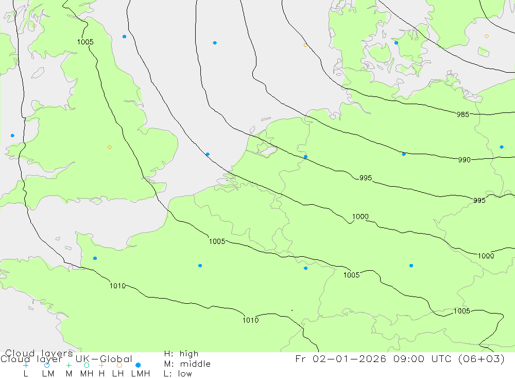This screenshot has height=378, width=515.
Task: Click the 990 isobar label
Action: click(465, 160)
